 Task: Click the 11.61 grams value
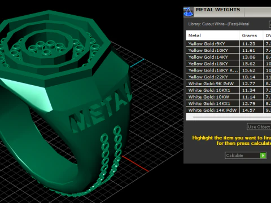pyautogui.click(x=248, y=50)
